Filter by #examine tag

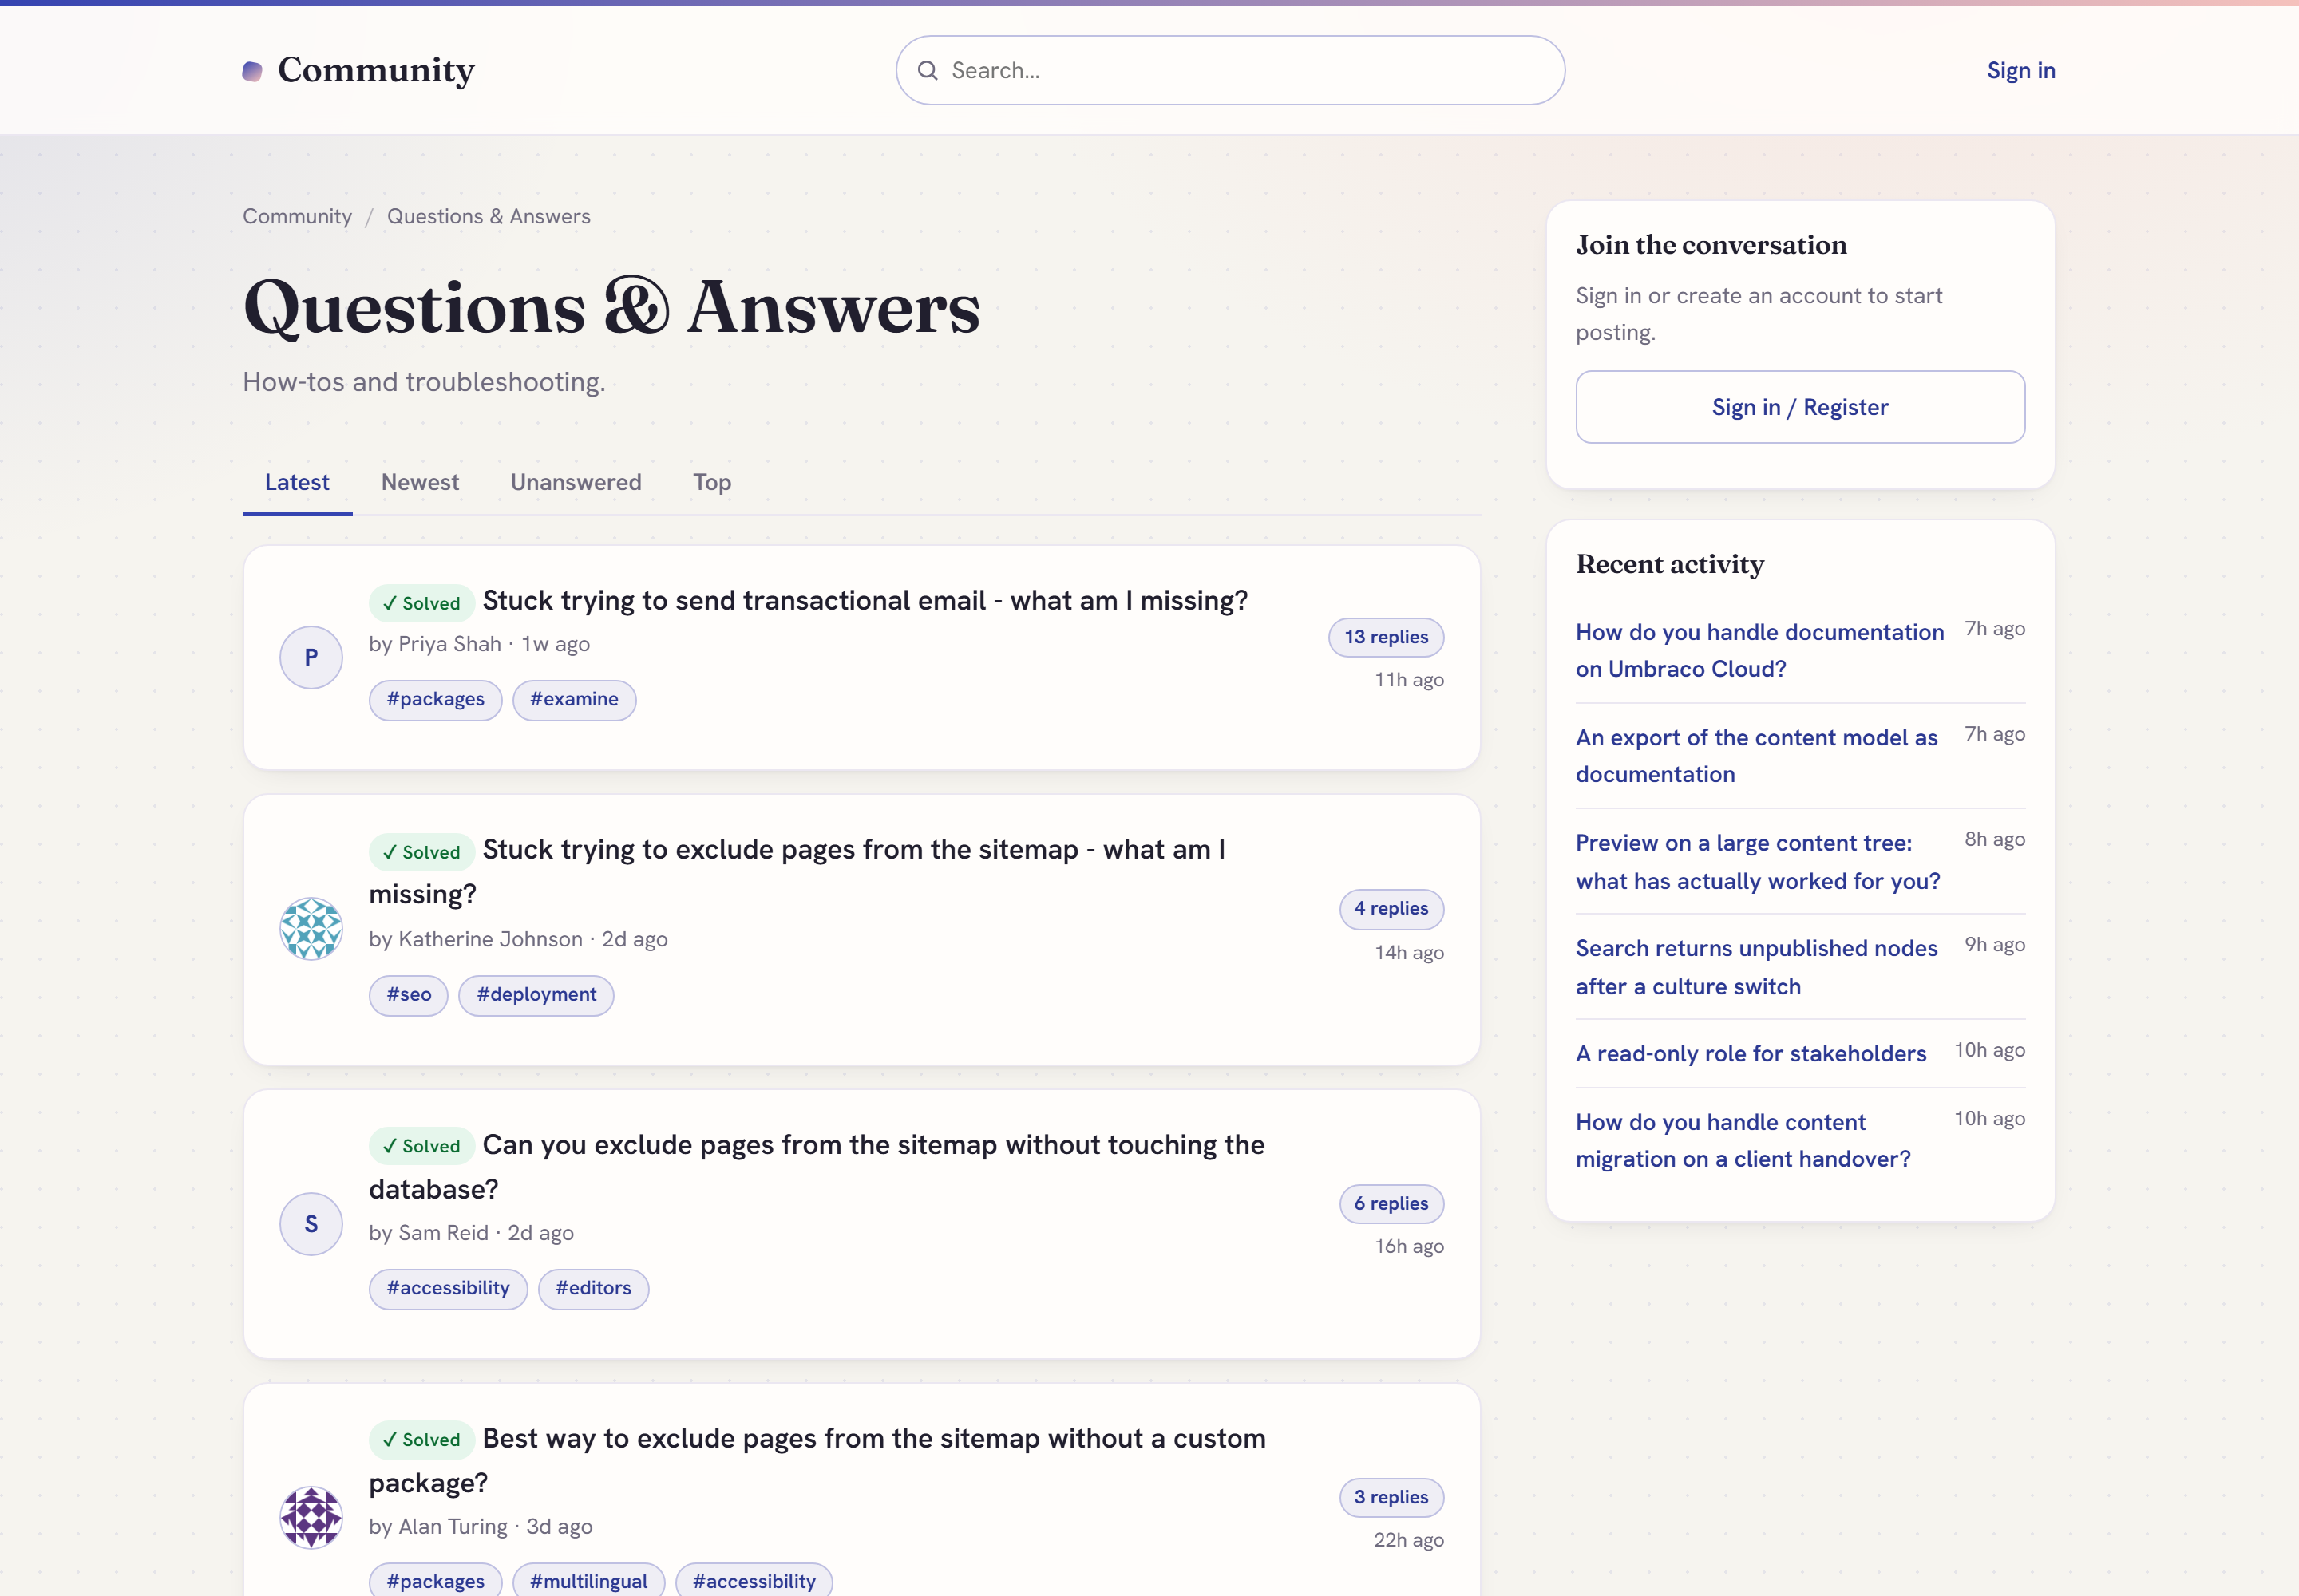coord(574,700)
